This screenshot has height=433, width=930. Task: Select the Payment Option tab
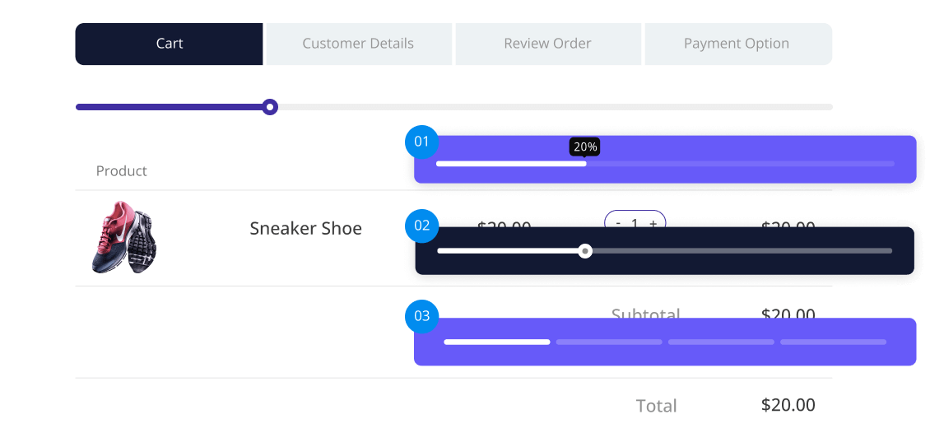pyautogui.click(x=737, y=44)
